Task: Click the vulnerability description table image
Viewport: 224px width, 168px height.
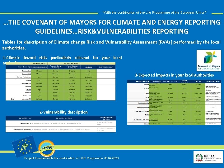Action: coord(61,124)
